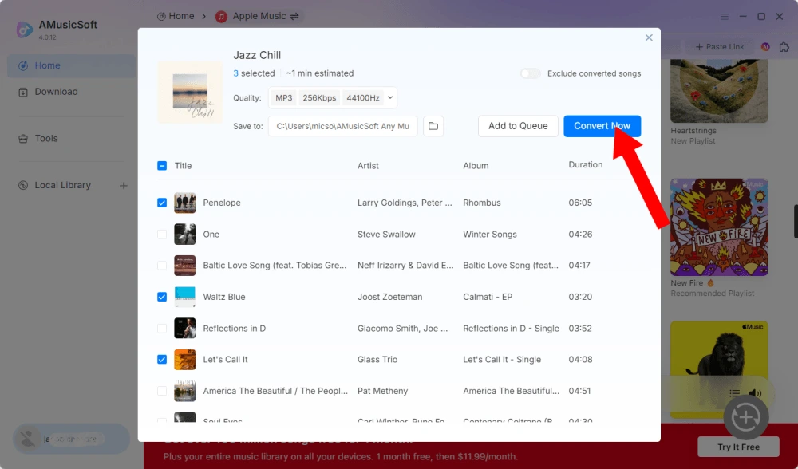
Task: Click the America The Beautiful cover thumbnail
Action: tap(185, 391)
